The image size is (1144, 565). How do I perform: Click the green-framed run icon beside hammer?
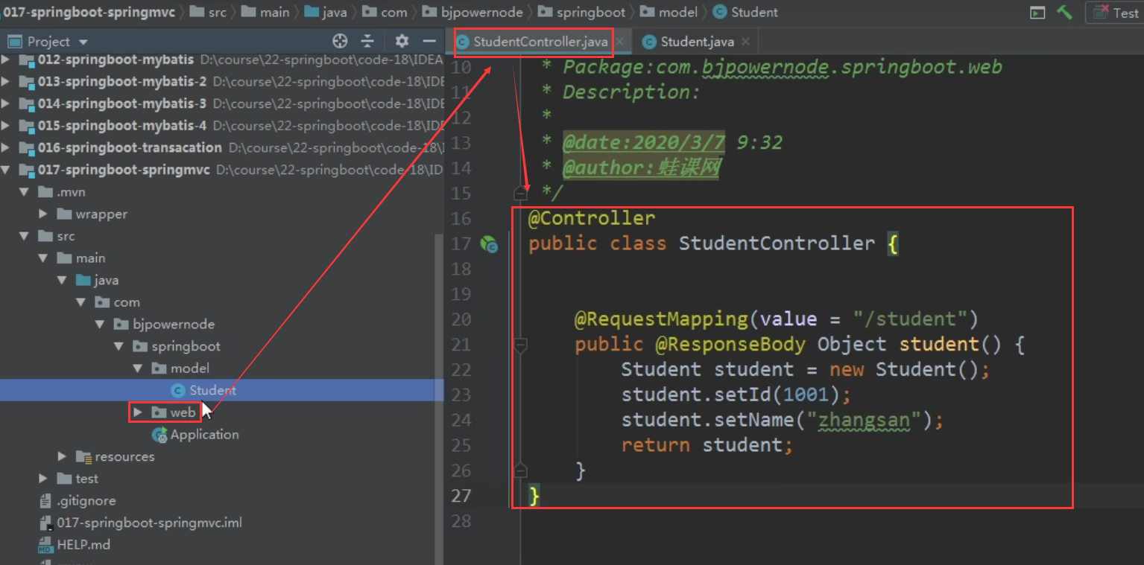(1037, 13)
